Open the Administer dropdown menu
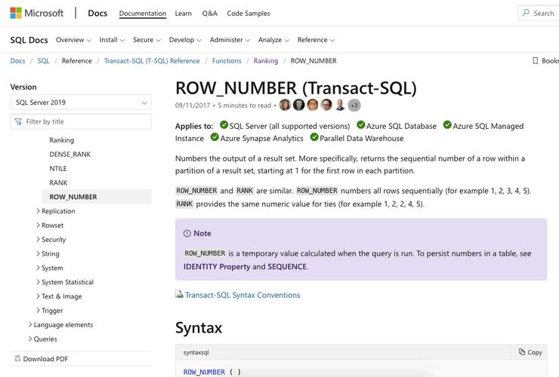The height and width of the screenshot is (377, 559). click(x=230, y=40)
